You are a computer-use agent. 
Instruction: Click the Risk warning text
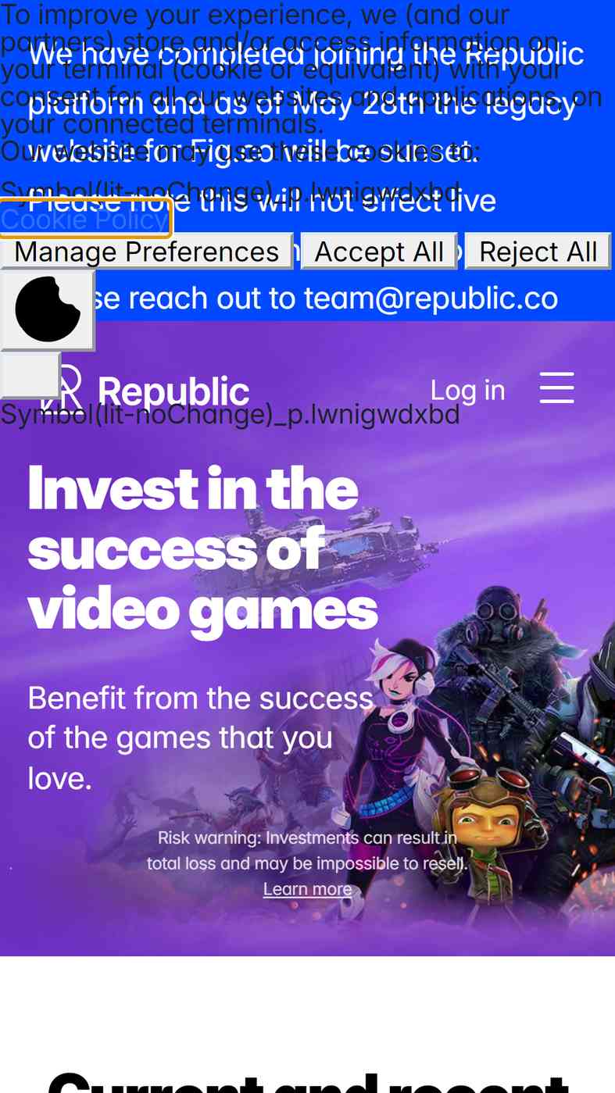[x=307, y=851]
